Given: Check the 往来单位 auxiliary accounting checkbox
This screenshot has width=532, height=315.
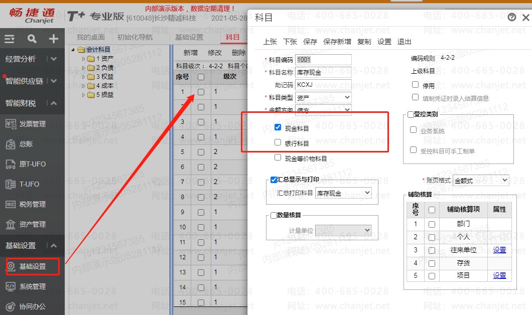Looking at the screenshot, I should coord(432,251).
